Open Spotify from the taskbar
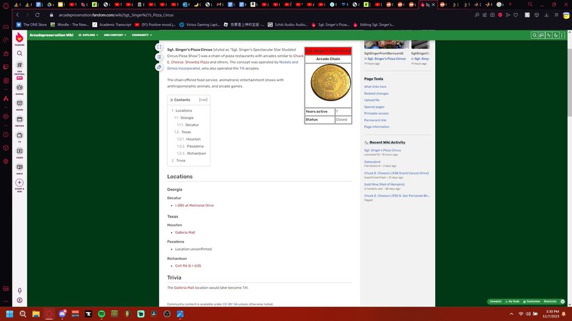This screenshot has width=572, height=321. coord(101,314)
